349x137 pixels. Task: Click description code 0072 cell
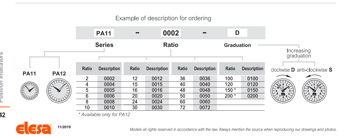pyautogui.click(x=205, y=108)
